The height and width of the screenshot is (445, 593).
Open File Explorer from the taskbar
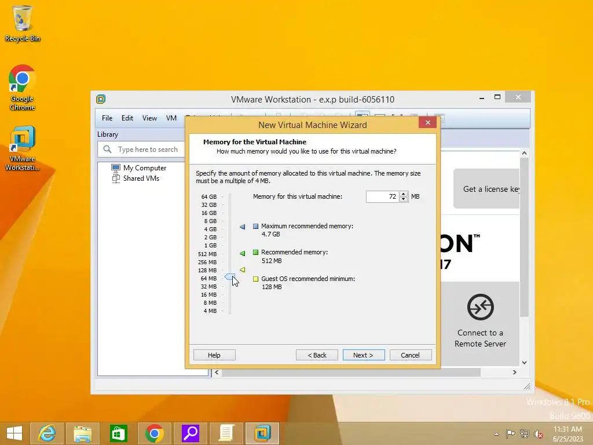(83, 433)
